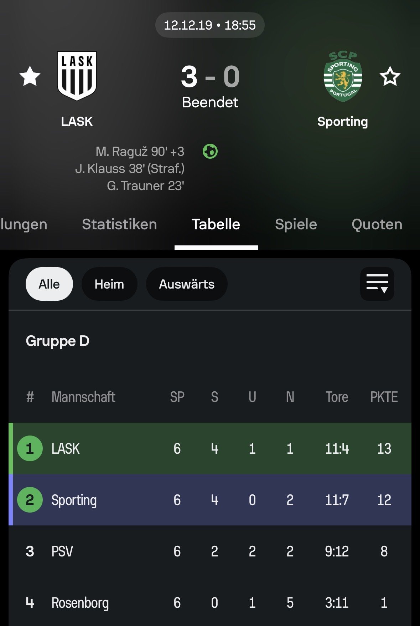Favorite Sporting with the outlined star

coord(390,76)
